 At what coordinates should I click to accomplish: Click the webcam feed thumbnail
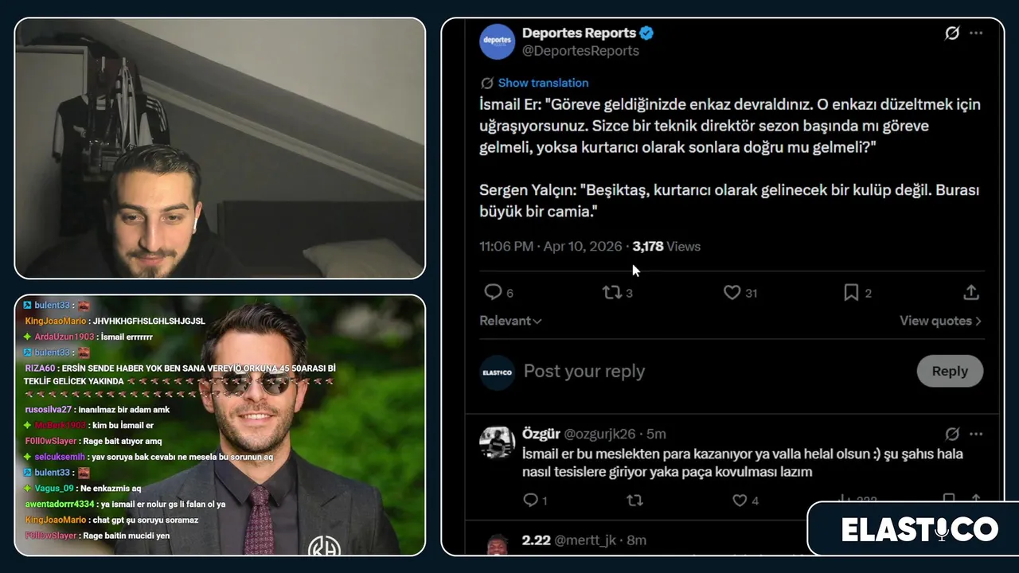pos(220,148)
